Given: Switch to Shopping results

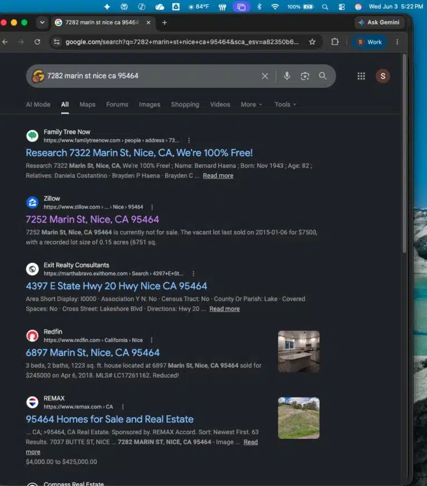Looking at the screenshot, I should (x=185, y=105).
